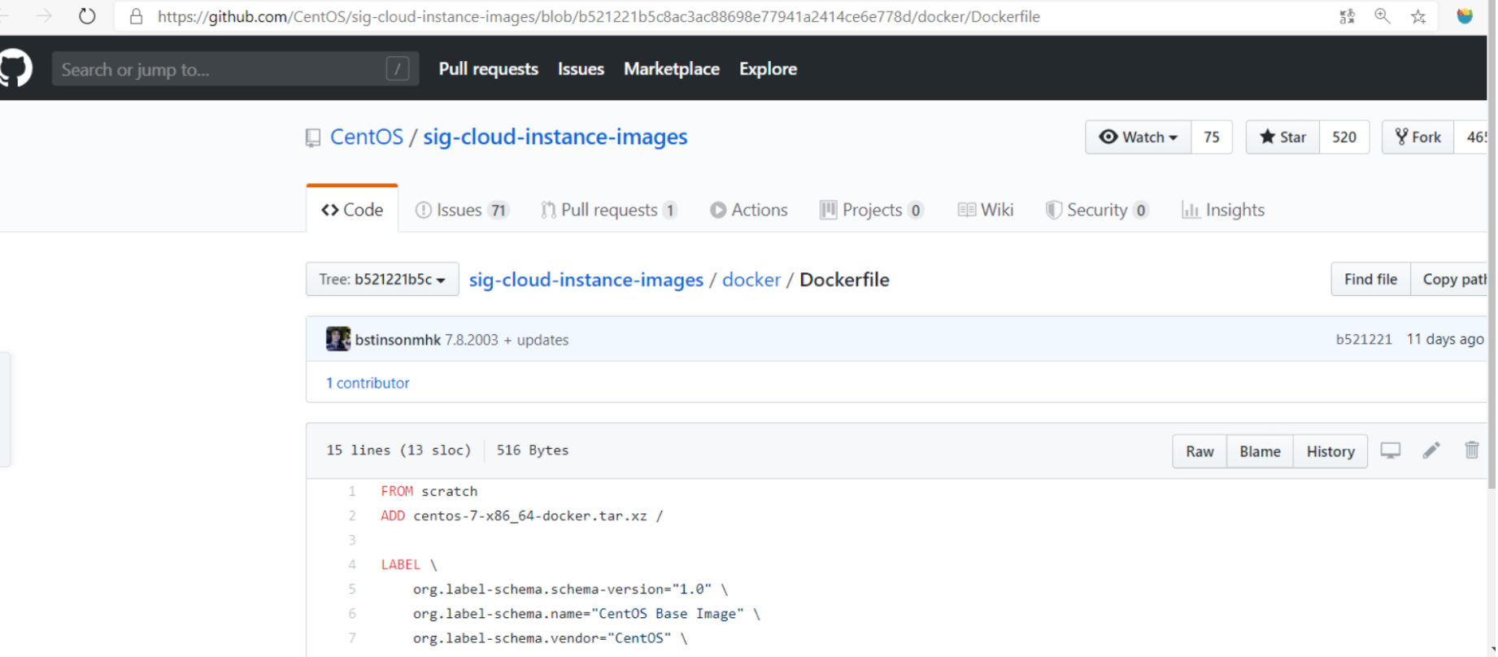Select line number 1 in the code
Image resolution: width=1498 pixels, height=657 pixels.
click(352, 491)
